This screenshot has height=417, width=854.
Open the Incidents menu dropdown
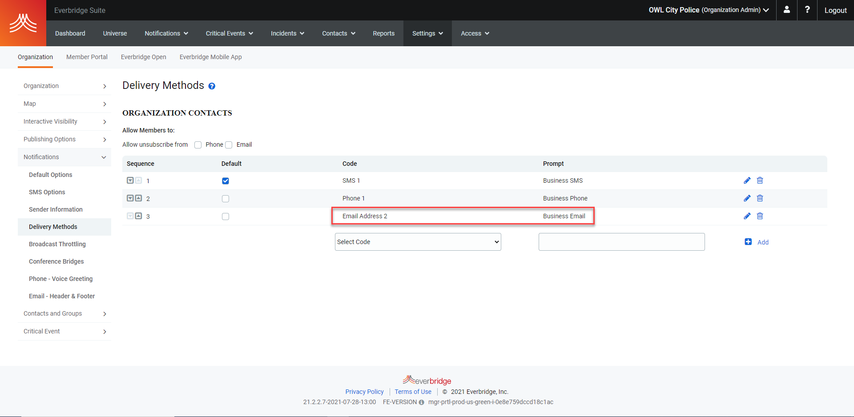point(288,33)
